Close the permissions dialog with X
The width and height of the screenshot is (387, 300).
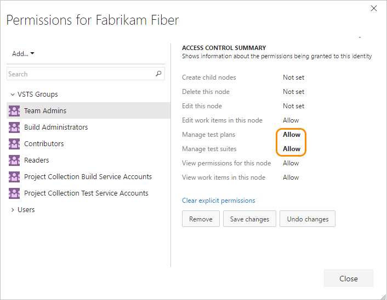point(374,8)
